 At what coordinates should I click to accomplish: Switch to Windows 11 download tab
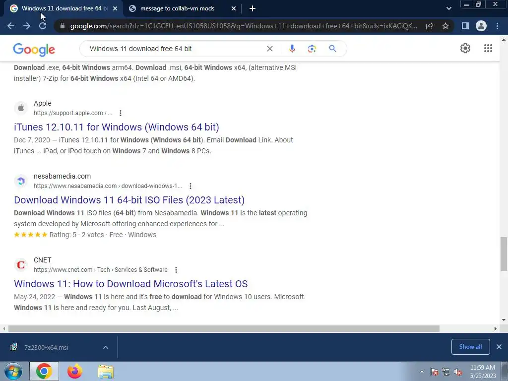(63, 8)
